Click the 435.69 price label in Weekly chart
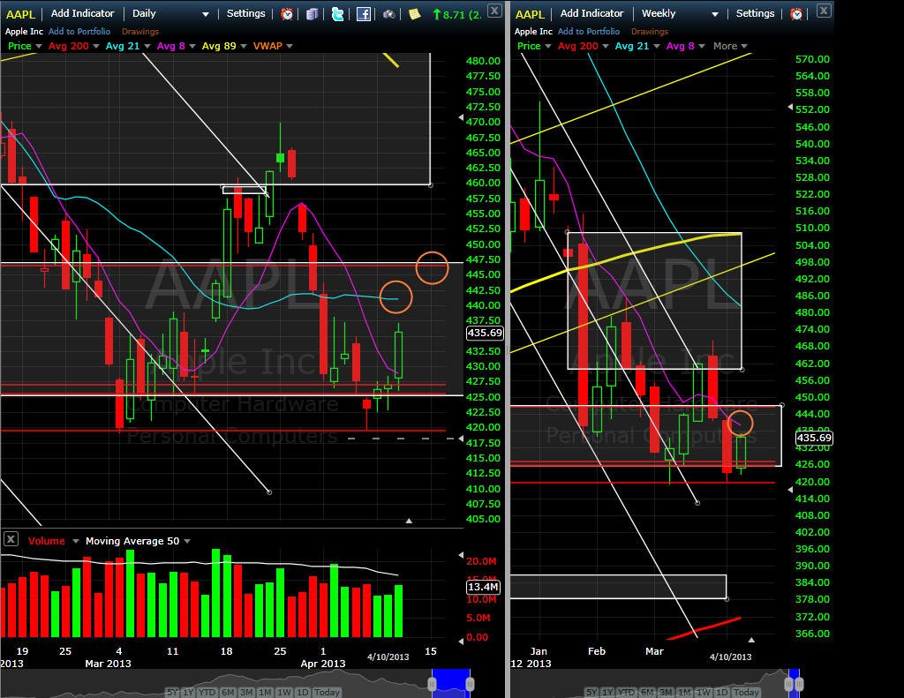 pos(814,438)
